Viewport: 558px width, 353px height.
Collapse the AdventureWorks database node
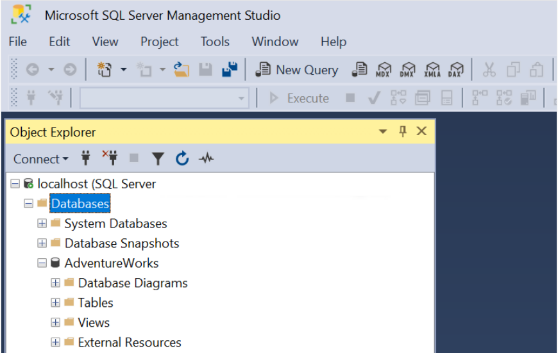(42, 263)
